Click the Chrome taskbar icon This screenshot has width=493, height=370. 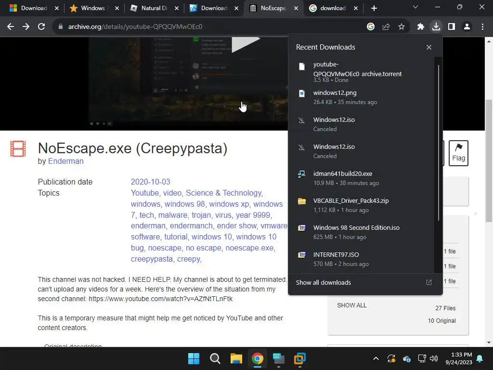pyautogui.click(x=257, y=358)
